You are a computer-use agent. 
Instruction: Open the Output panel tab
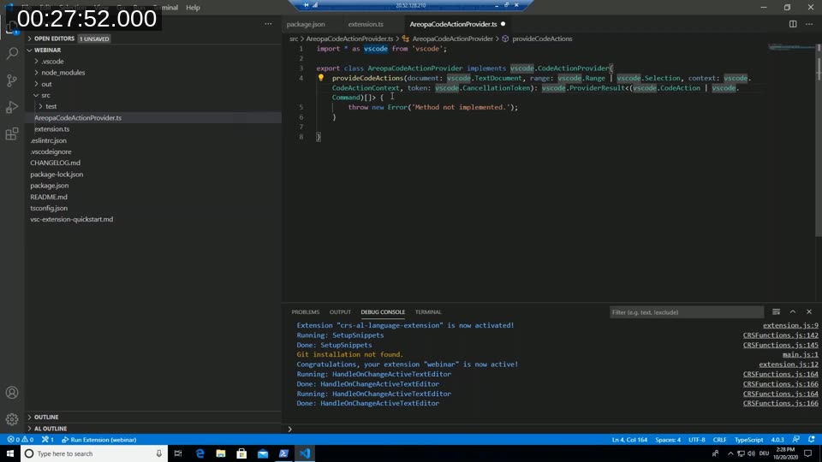(x=340, y=312)
